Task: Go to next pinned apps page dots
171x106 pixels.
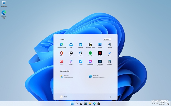Action: point(116,54)
